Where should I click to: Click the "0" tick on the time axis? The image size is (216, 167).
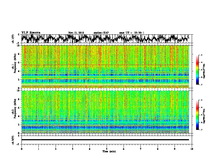point(22,149)
